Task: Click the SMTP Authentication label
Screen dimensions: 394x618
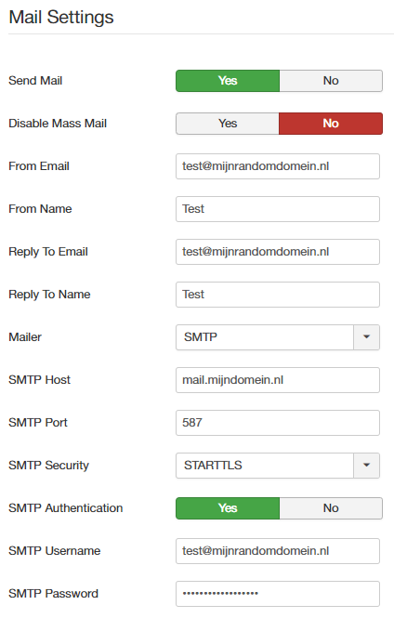Action: click(x=65, y=508)
